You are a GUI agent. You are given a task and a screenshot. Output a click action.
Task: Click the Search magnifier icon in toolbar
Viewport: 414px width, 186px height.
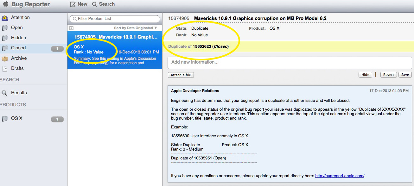pyautogui.click(x=94, y=4)
